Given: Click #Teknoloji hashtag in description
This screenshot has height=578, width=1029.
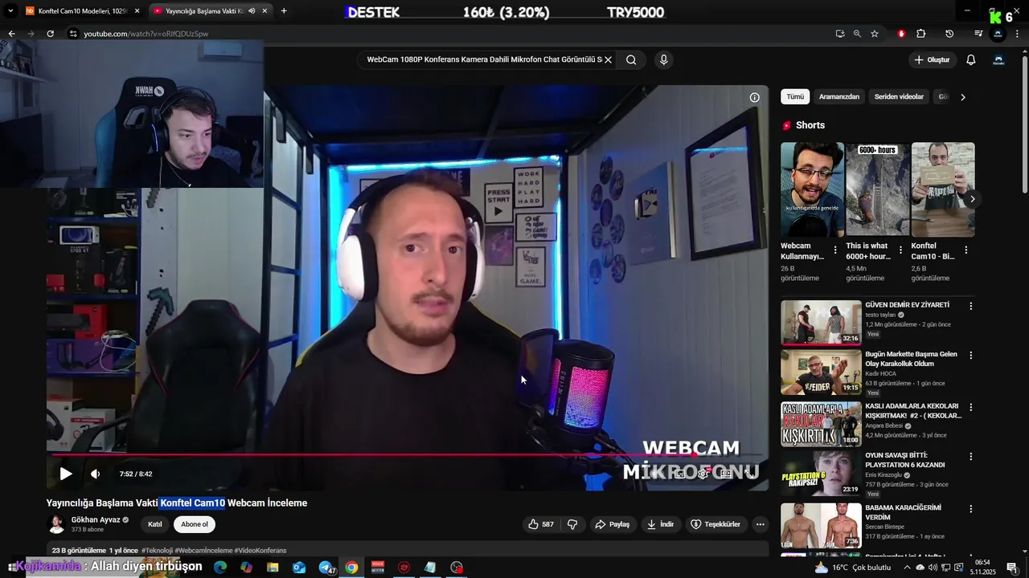Looking at the screenshot, I should (x=157, y=551).
